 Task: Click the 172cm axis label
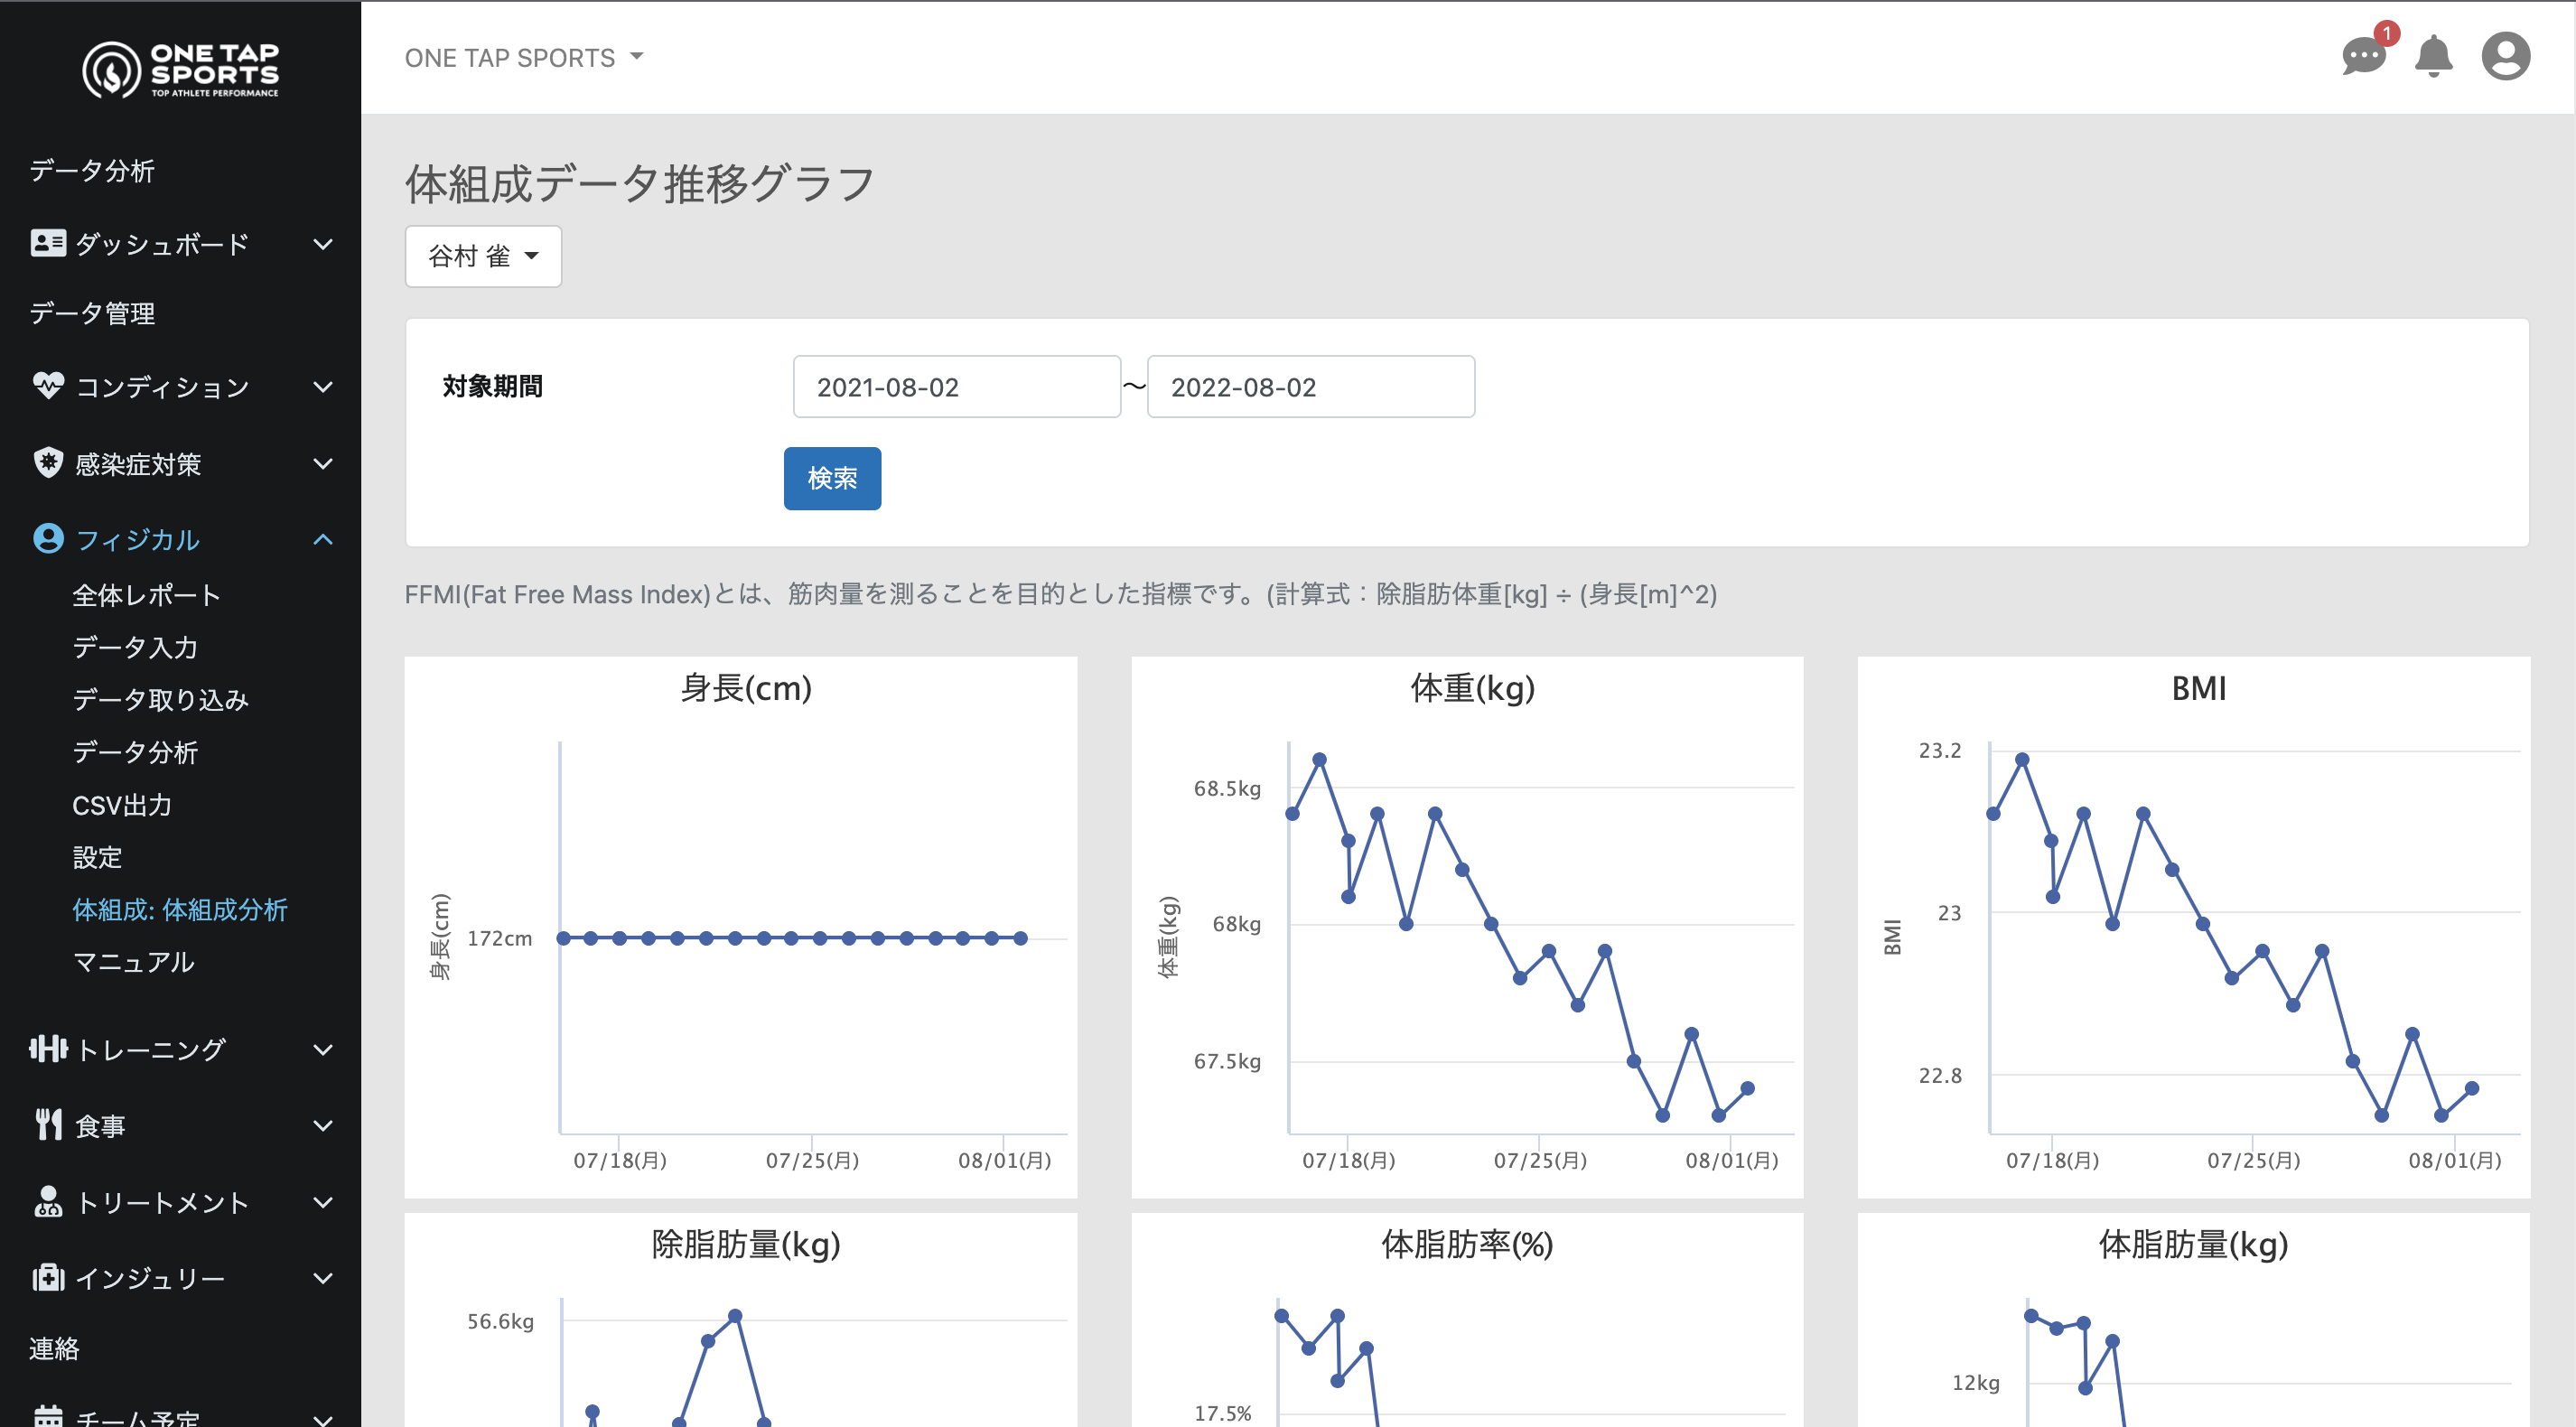coord(499,938)
